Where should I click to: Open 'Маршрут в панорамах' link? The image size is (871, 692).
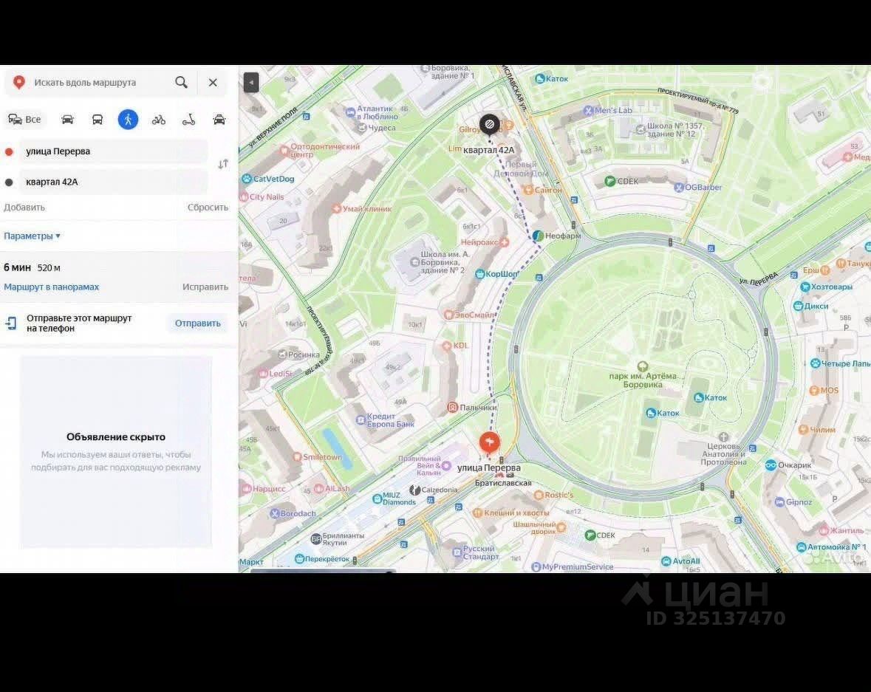coord(51,287)
